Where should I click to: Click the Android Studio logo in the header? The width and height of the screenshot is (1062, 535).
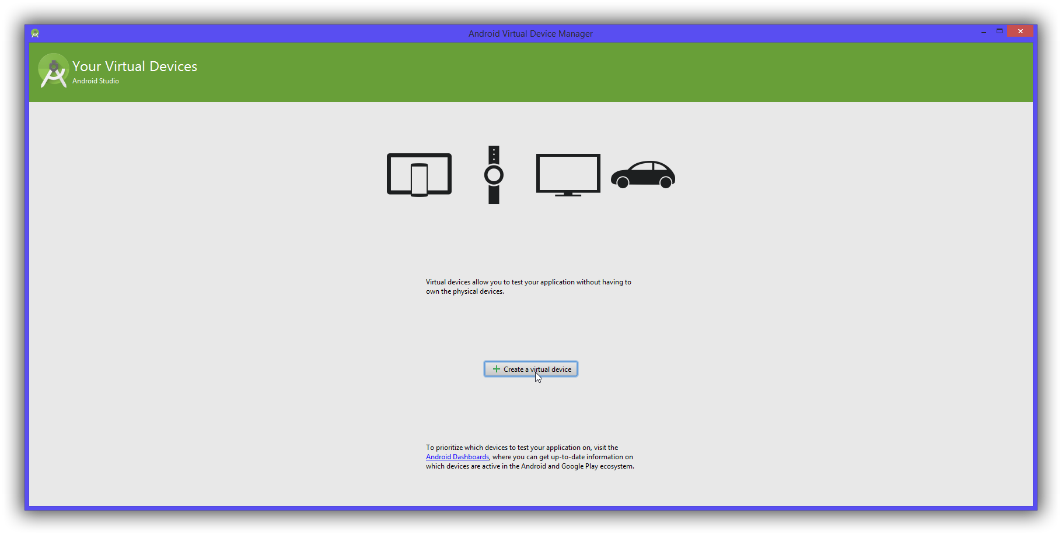click(53, 71)
